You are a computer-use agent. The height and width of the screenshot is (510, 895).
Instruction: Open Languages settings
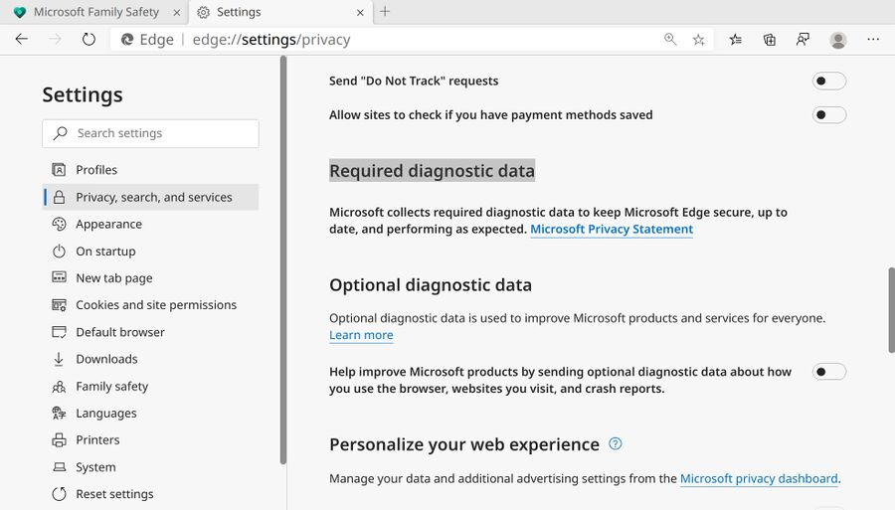point(151,413)
